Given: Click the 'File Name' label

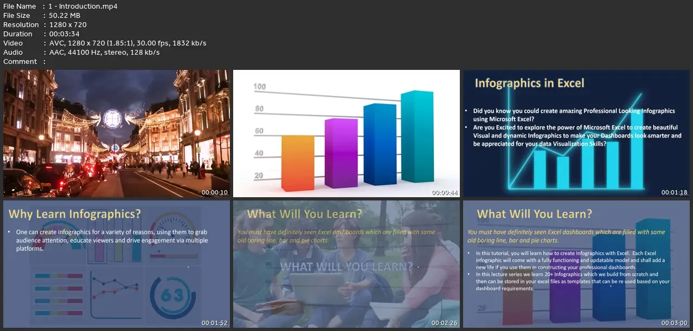Looking at the screenshot, I should [x=20, y=7].
